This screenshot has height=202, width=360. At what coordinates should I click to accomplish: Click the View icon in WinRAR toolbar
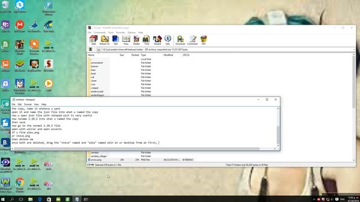pyautogui.click(x=126, y=40)
